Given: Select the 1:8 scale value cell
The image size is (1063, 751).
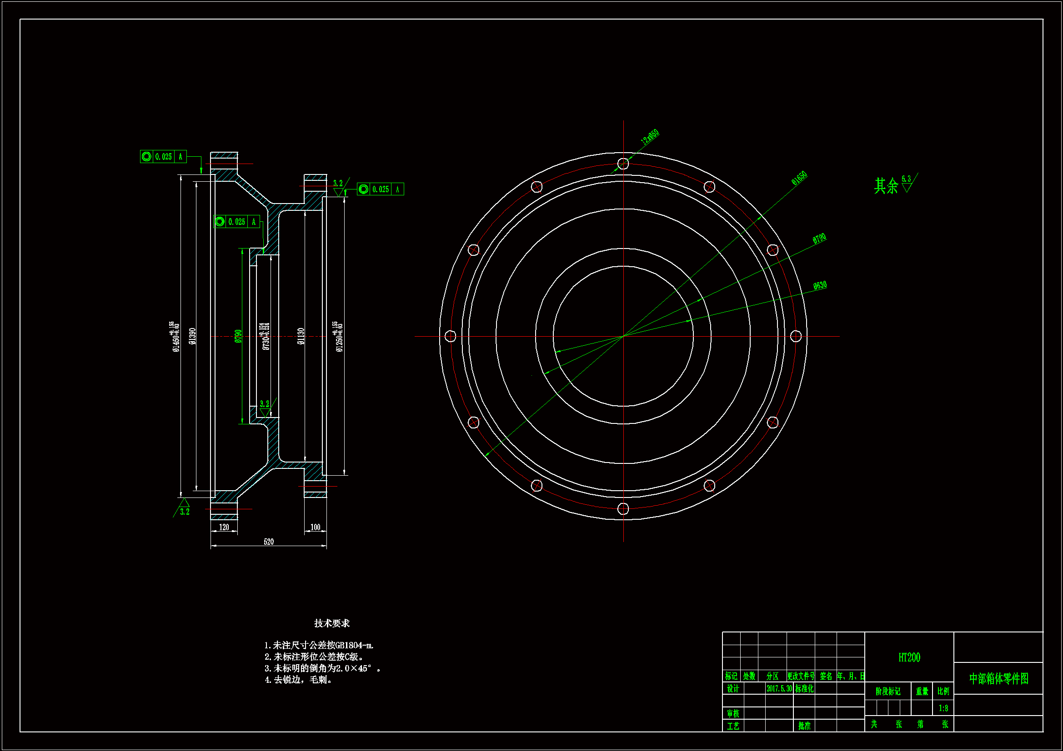Looking at the screenshot, I should pyautogui.click(x=943, y=708).
